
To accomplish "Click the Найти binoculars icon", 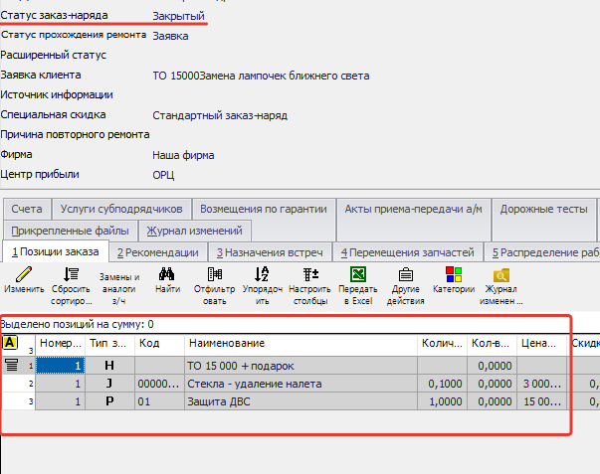I will (x=166, y=274).
